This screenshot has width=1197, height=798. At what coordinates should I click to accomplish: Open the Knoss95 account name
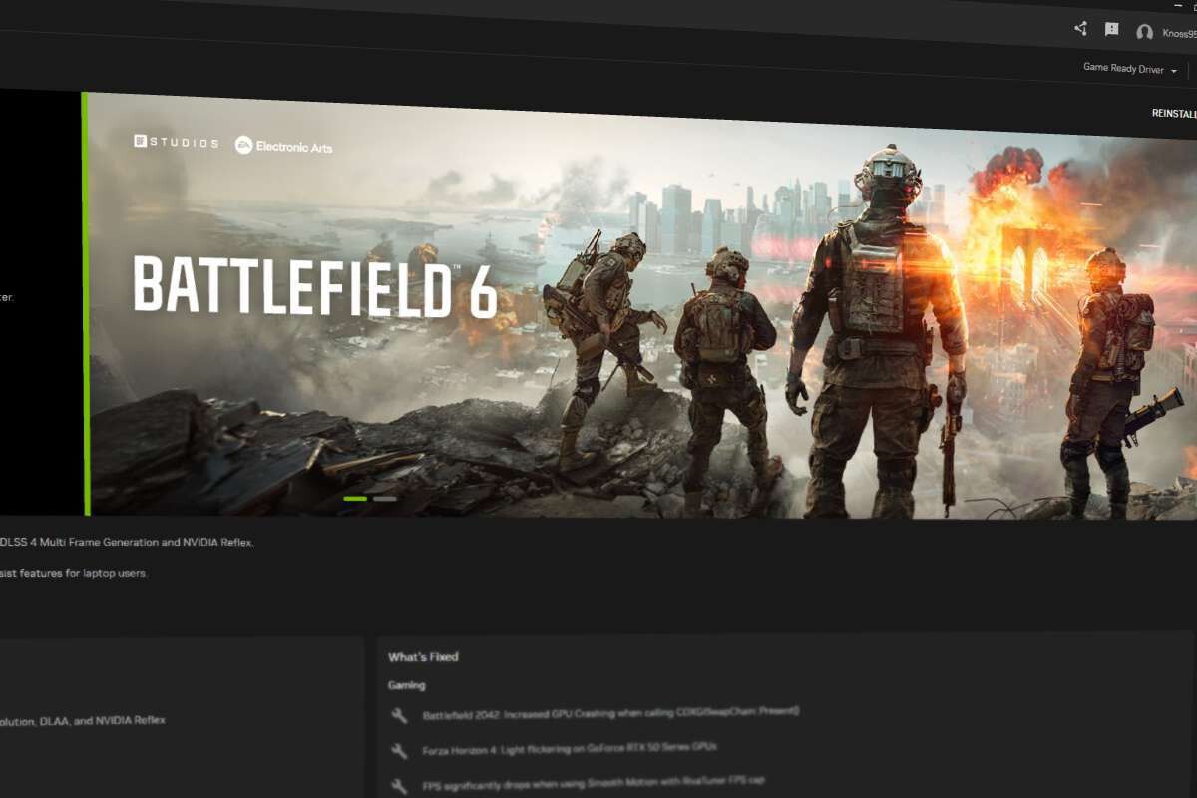tap(1179, 34)
